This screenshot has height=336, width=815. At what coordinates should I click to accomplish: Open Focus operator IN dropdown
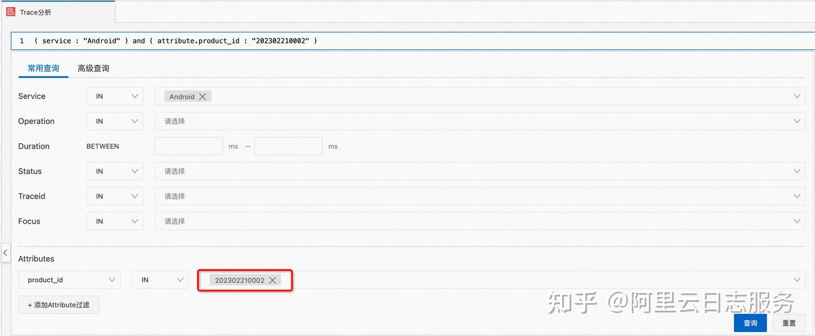pos(115,221)
